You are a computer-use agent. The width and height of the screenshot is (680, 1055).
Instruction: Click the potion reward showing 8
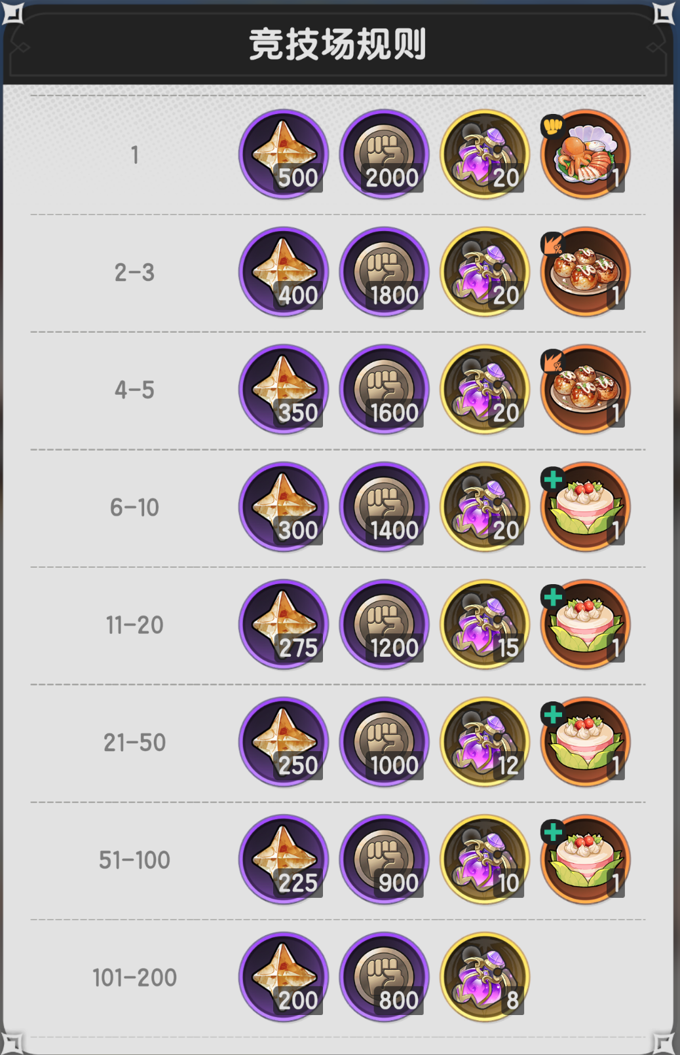(485, 977)
